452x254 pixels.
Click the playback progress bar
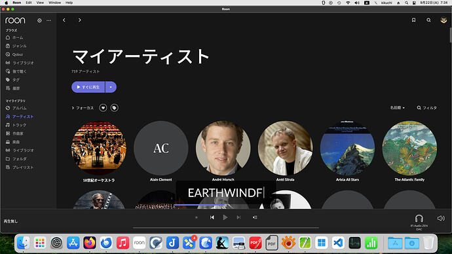[x=226, y=228]
